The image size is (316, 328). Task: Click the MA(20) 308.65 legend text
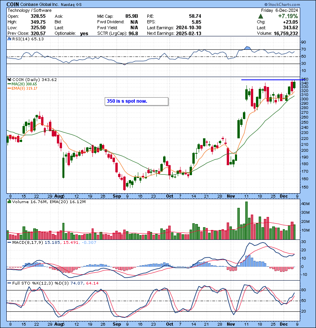click(x=24, y=84)
